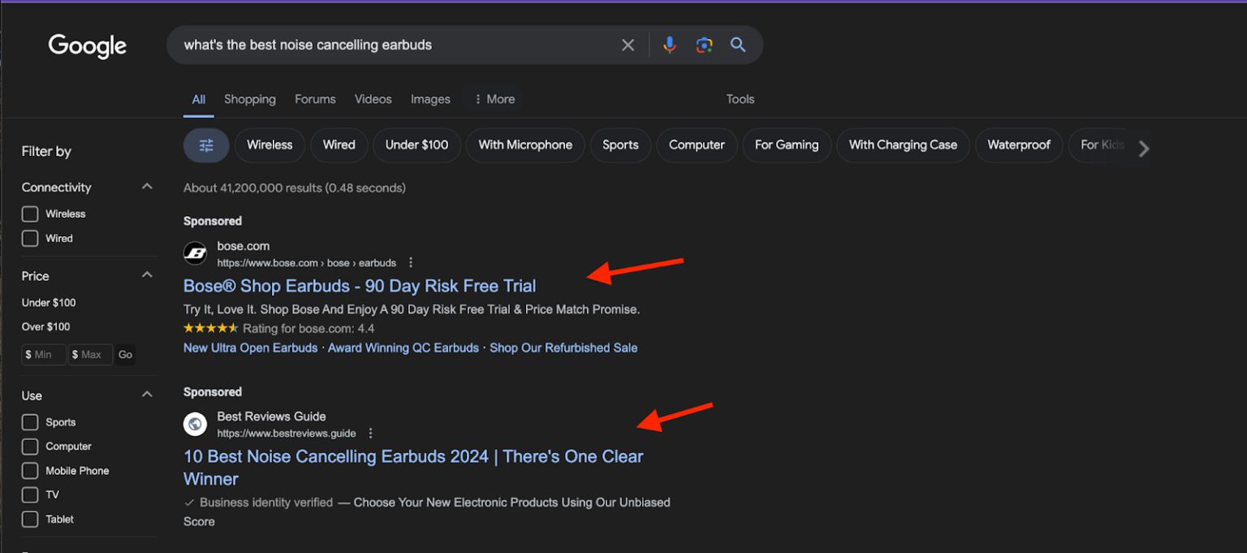The image size is (1247, 553).
Task: Clear the search query with the X icon
Action: [x=628, y=45]
